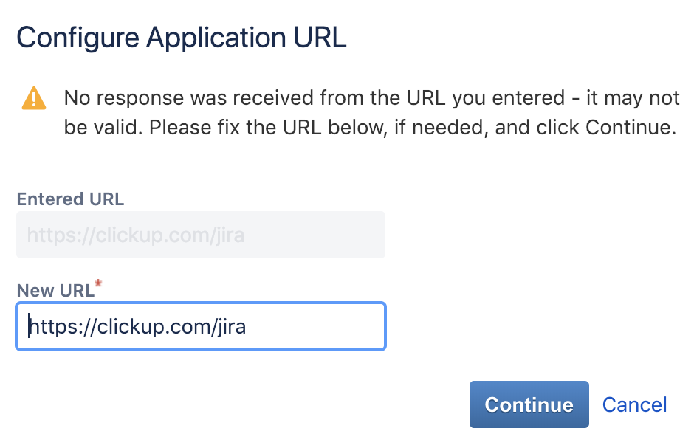This screenshot has width=694, height=434.
Task: Click the yellow warning triangle icon
Action: (33, 98)
